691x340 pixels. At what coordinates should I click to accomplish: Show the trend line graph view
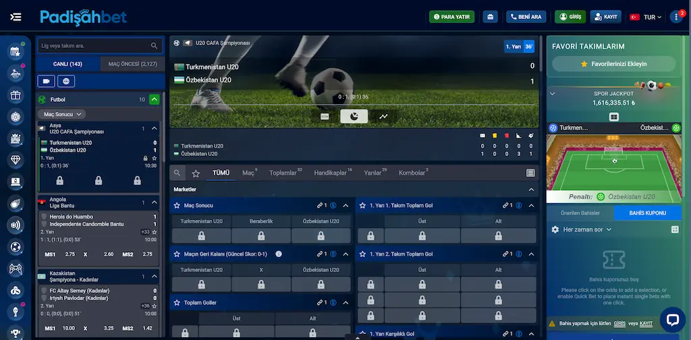(x=383, y=116)
